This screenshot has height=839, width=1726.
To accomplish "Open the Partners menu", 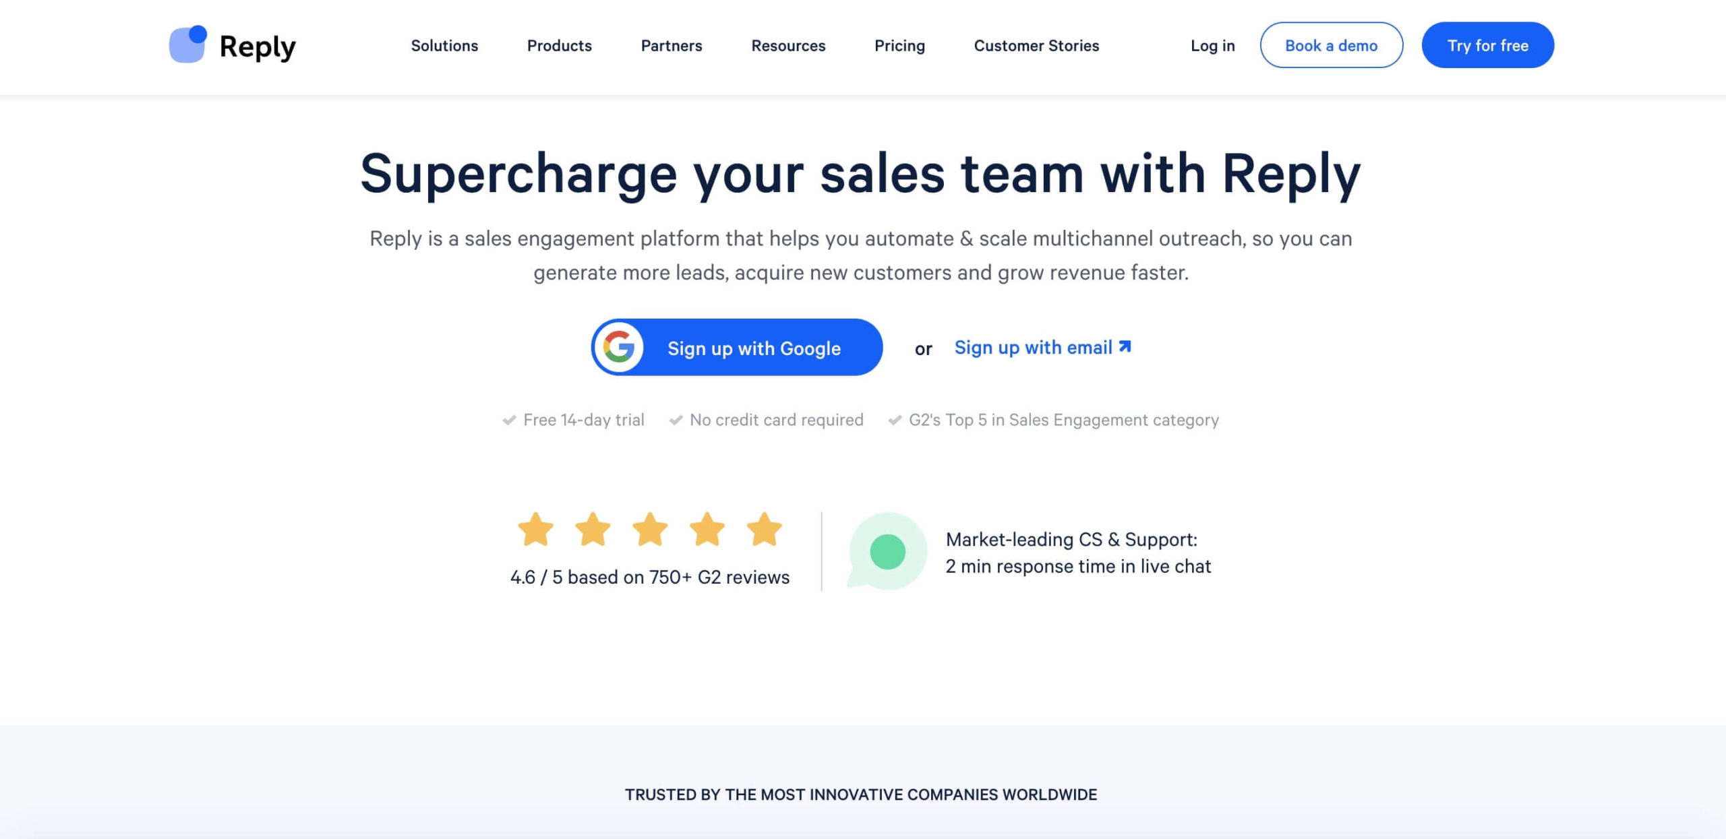I will click(672, 46).
